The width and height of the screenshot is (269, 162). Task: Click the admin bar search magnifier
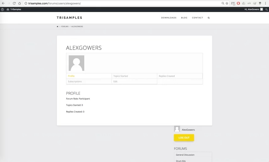(266, 9)
